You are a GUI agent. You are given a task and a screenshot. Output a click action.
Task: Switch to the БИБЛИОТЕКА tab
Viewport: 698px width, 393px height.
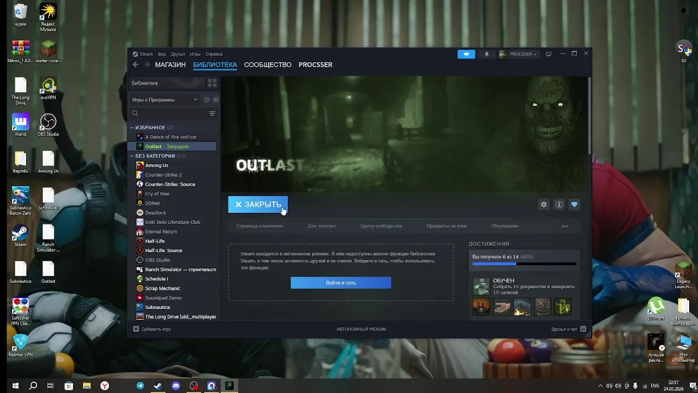click(x=215, y=64)
